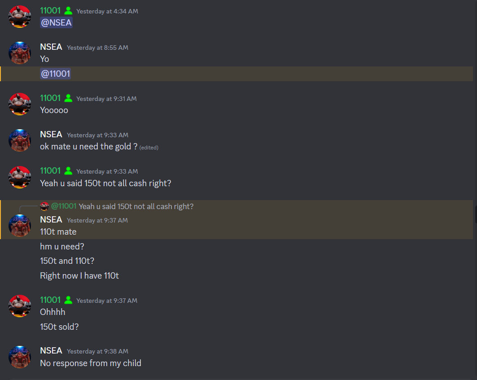Screen dimensions: 477x380
Task: Open the small reply avatar above '110t mate'
Action: point(44,206)
